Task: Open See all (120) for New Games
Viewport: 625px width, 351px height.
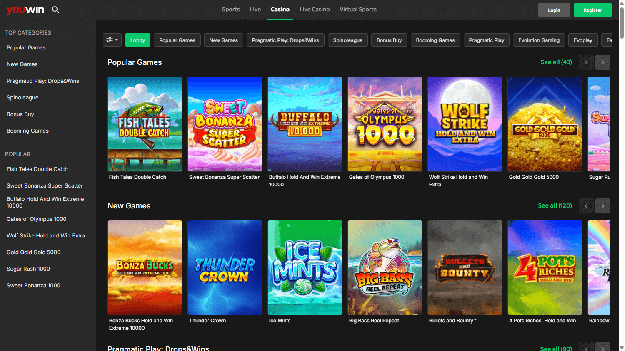Action: (555, 205)
